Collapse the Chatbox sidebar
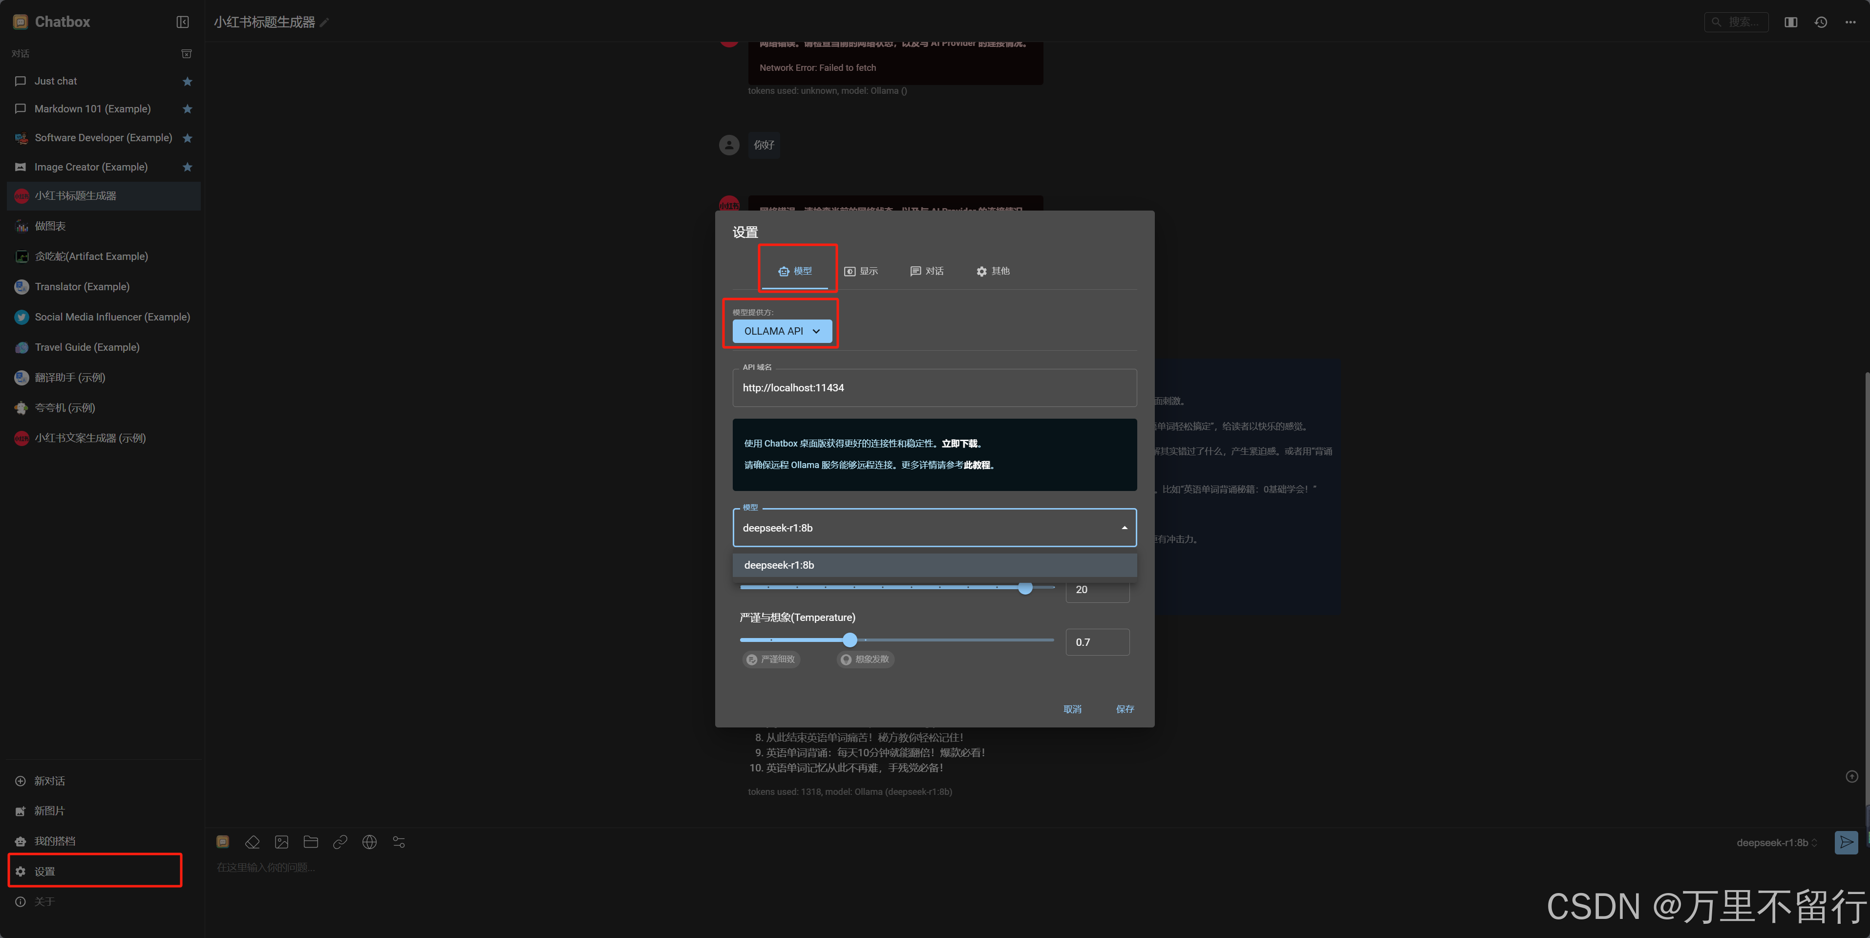This screenshot has height=938, width=1870. point(182,22)
